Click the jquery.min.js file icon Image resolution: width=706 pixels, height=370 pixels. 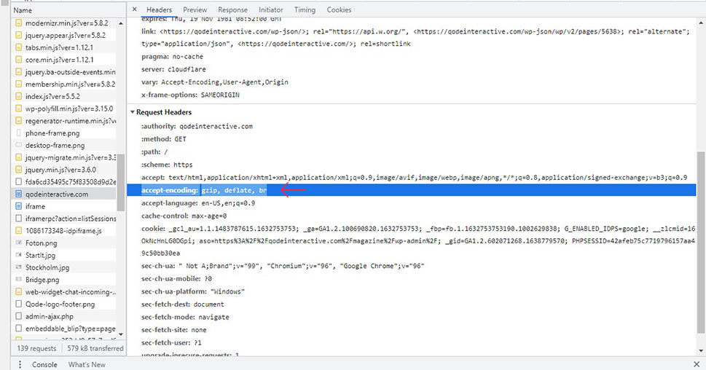point(18,170)
